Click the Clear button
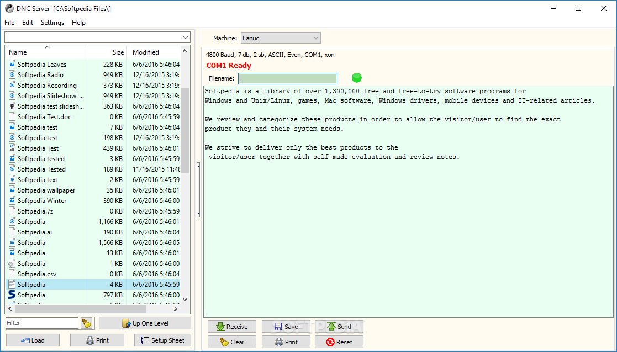The width and height of the screenshot is (617, 352). [232, 342]
